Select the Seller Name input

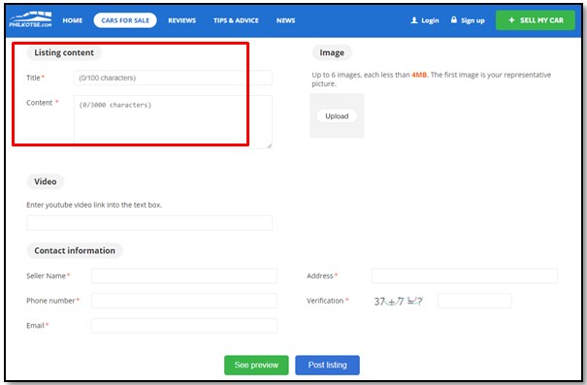(184, 275)
